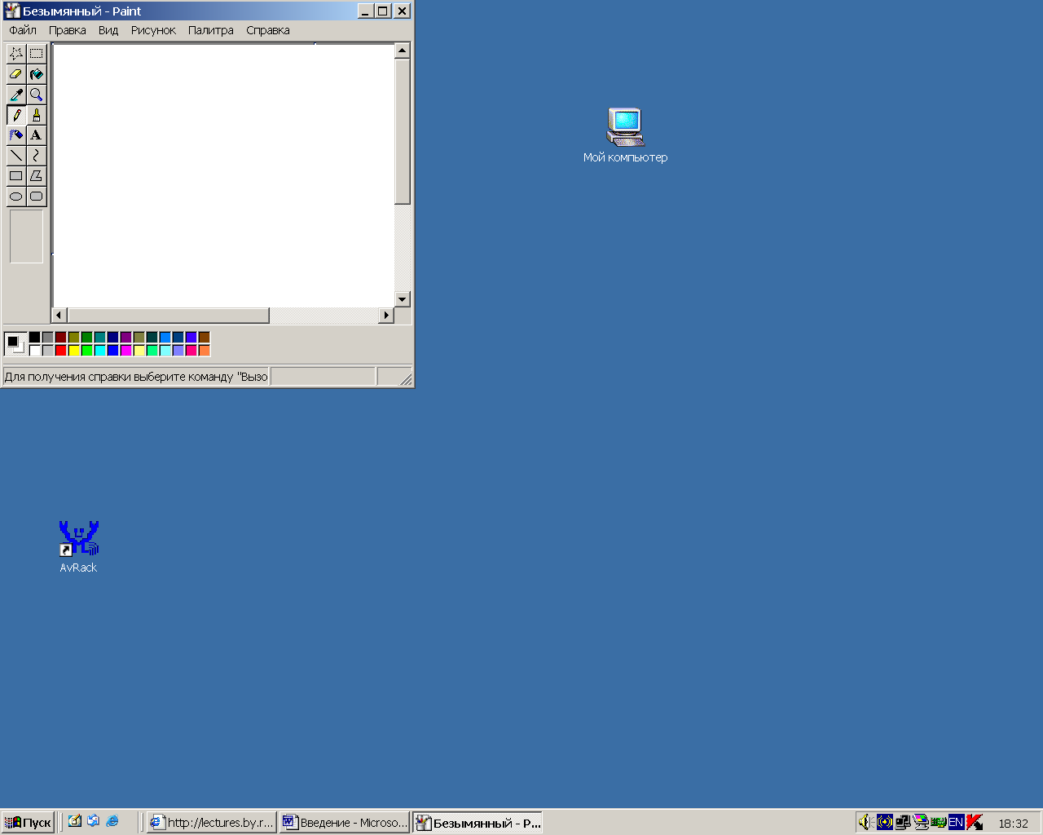Click the volume speaker tray icon

(865, 822)
